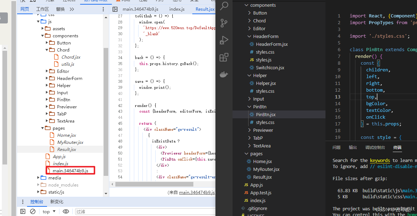417x216 pixels.
Task: Open the Extensions panel
Action: point(224,57)
